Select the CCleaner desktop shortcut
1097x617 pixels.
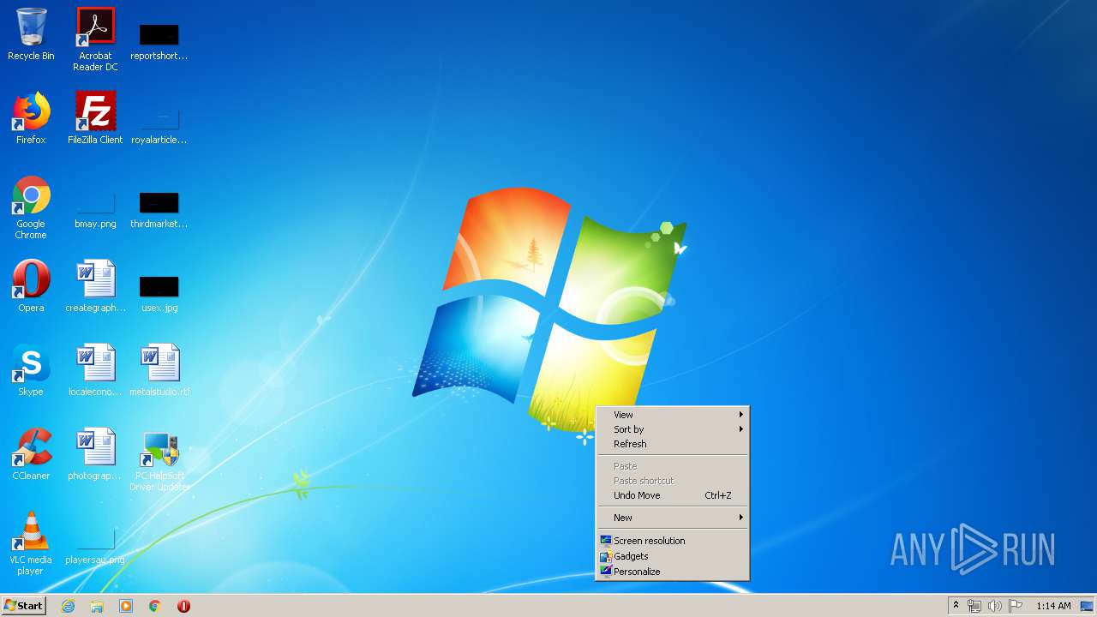point(31,454)
